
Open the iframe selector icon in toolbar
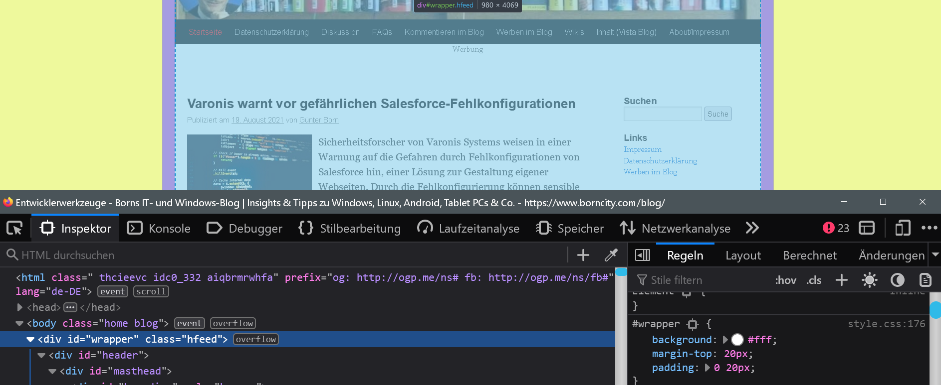867,228
